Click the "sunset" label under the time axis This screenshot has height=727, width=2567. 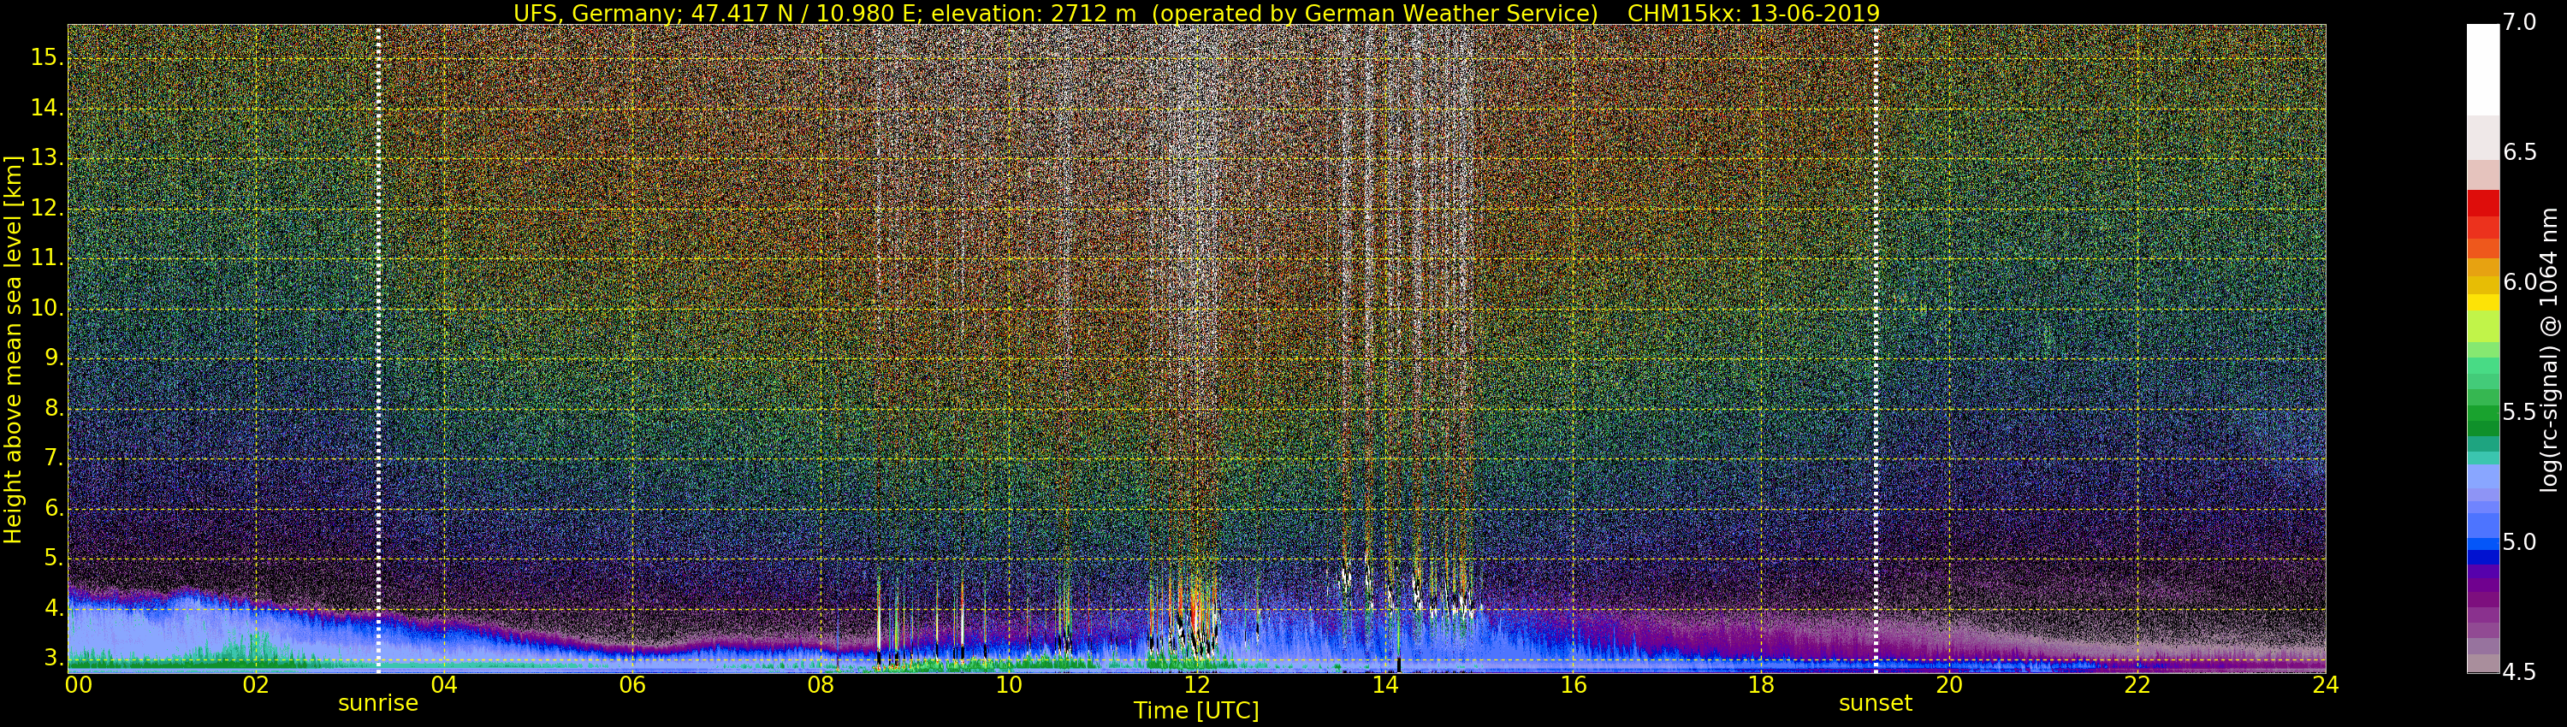point(1876,703)
